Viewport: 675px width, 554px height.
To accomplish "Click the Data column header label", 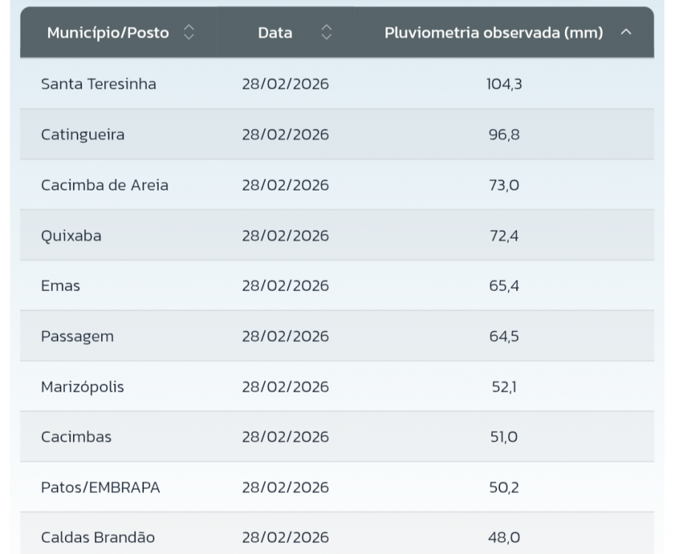I will [x=275, y=33].
